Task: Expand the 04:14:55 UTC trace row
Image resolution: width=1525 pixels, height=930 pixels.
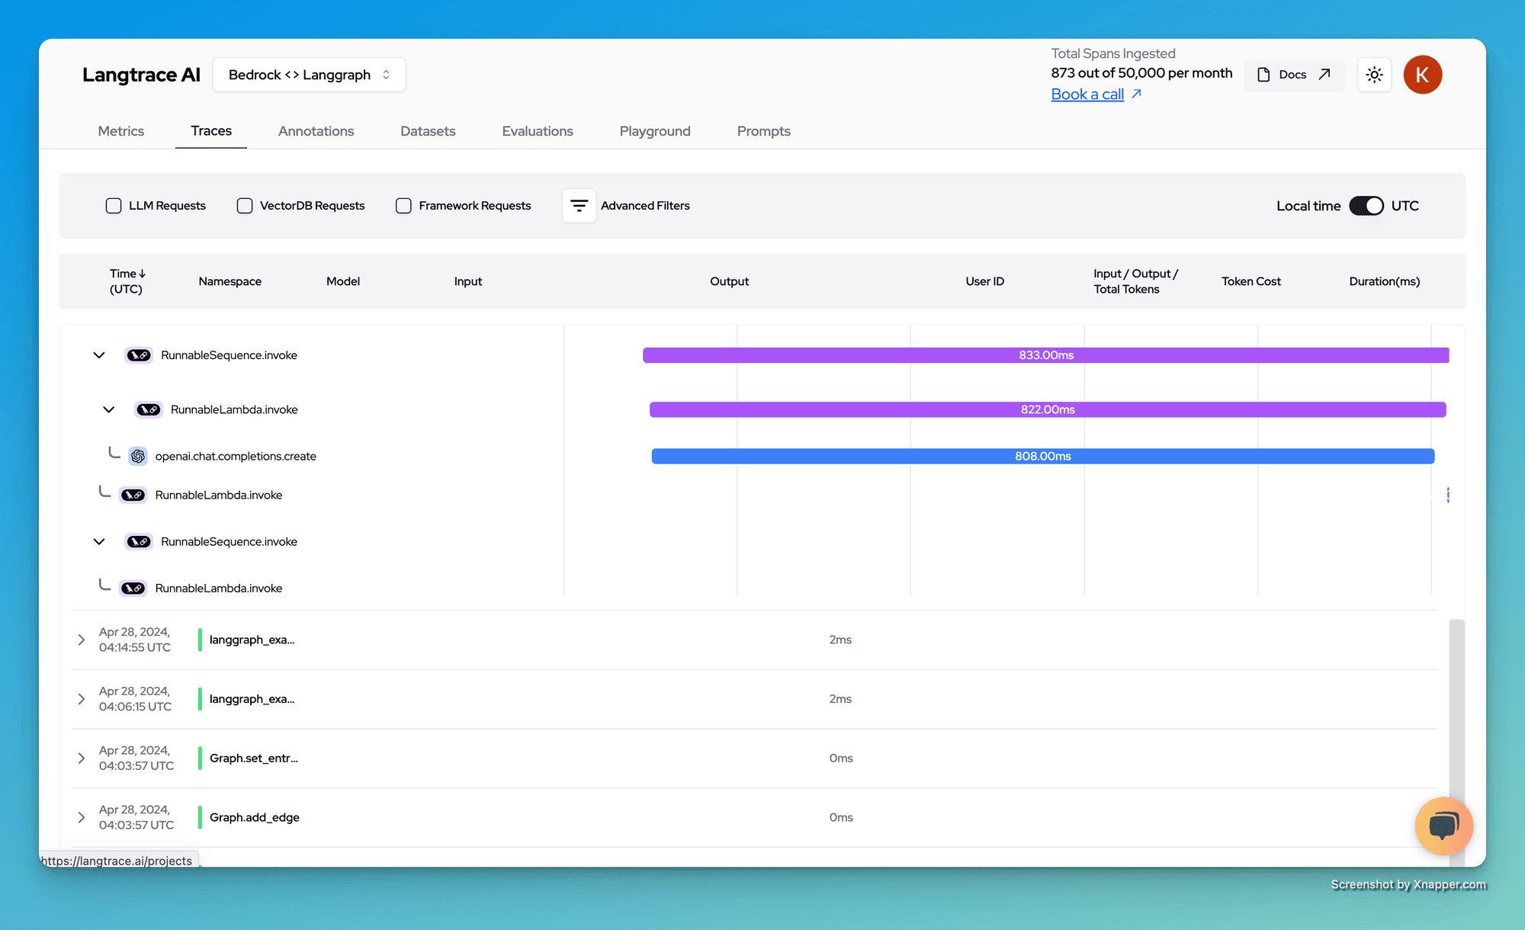Action: 82,640
